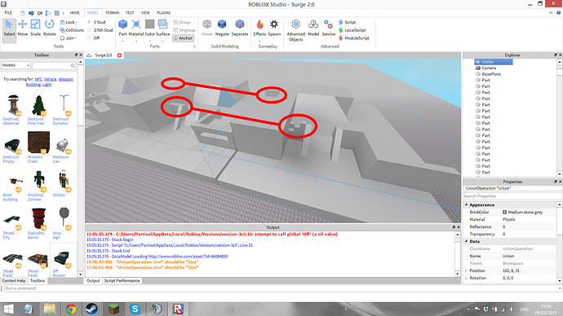The height and width of the screenshot is (316, 563).
Task: Switch to the TERRAIN ribbon tab
Action: [x=113, y=12]
